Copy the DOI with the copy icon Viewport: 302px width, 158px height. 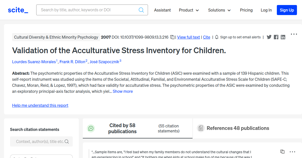172,37
